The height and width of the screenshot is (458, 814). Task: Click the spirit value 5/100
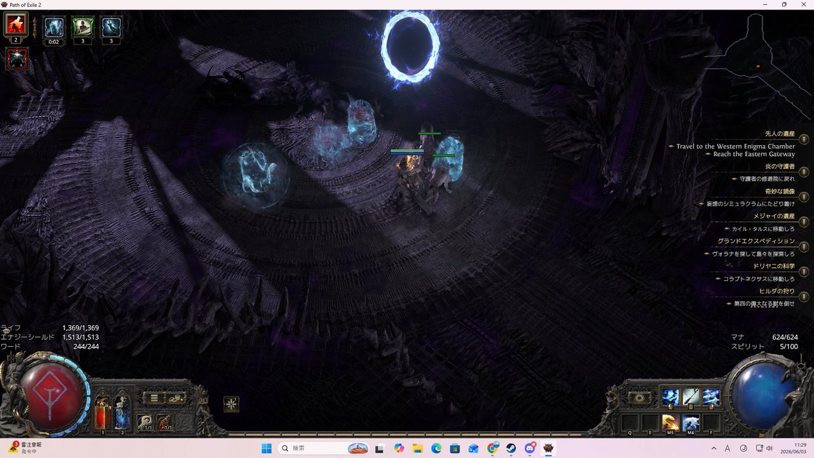(789, 346)
